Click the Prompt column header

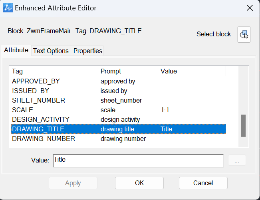128,71
